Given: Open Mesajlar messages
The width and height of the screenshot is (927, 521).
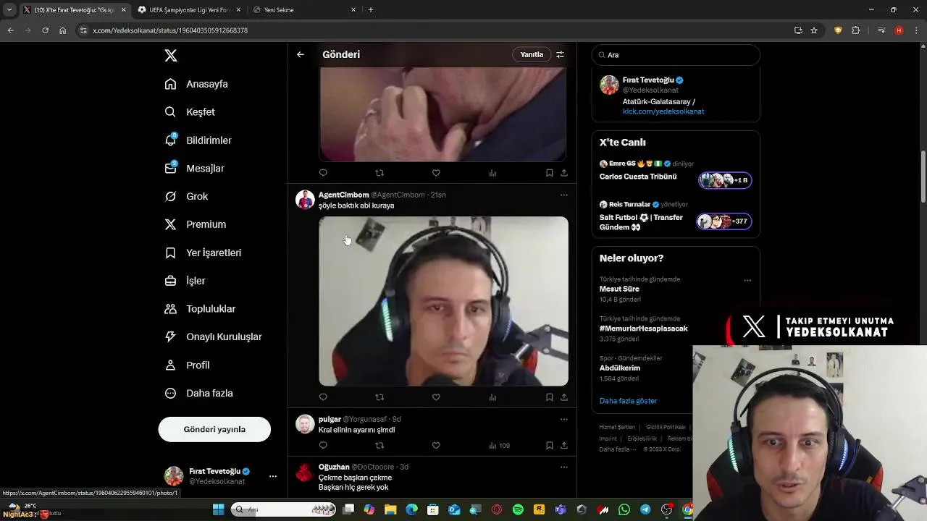Looking at the screenshot, I should pos(195,169).
